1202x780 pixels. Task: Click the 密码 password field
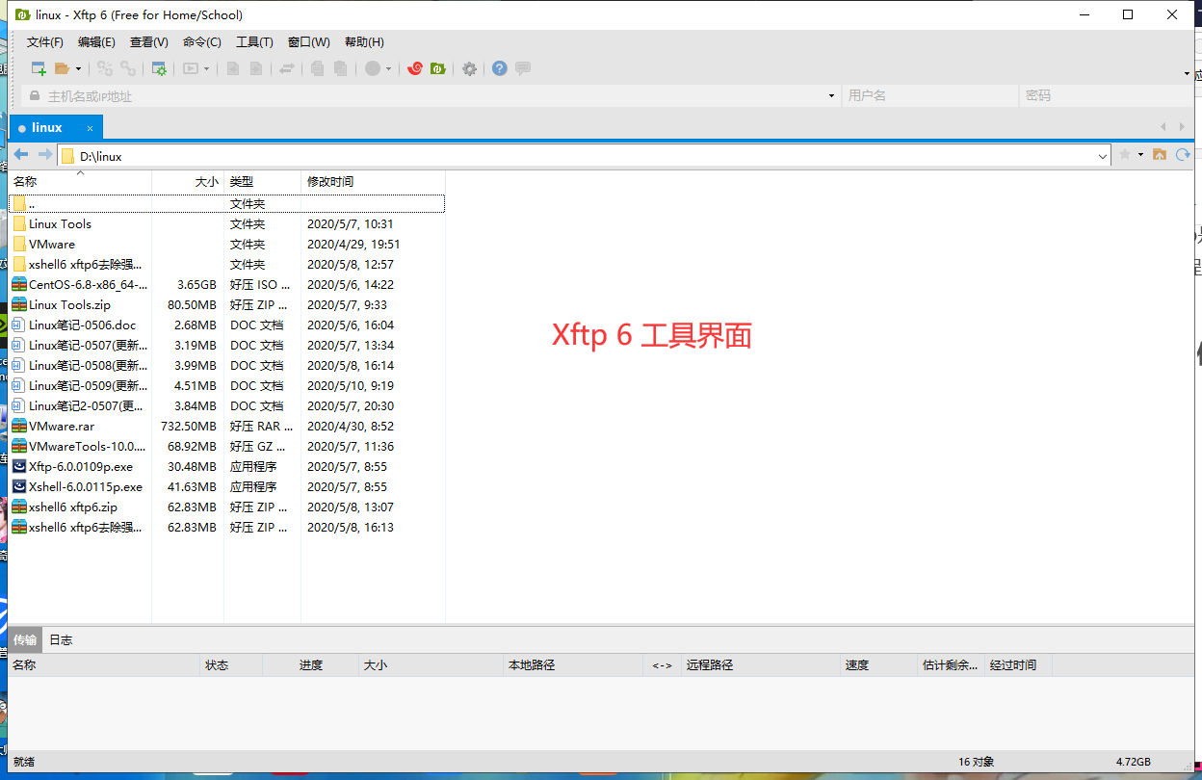(1106, 96)
